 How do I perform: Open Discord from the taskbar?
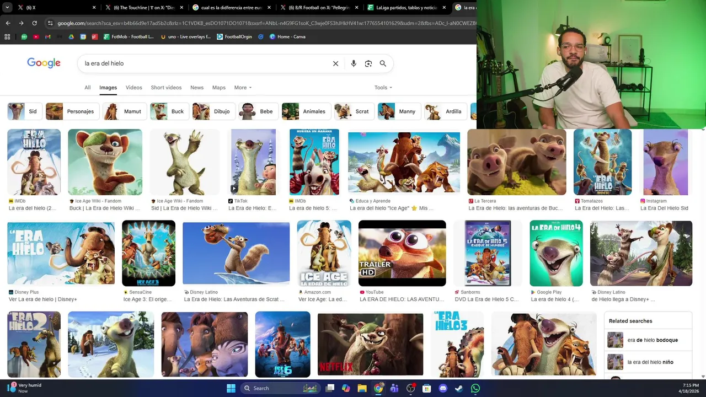[443, 388]
